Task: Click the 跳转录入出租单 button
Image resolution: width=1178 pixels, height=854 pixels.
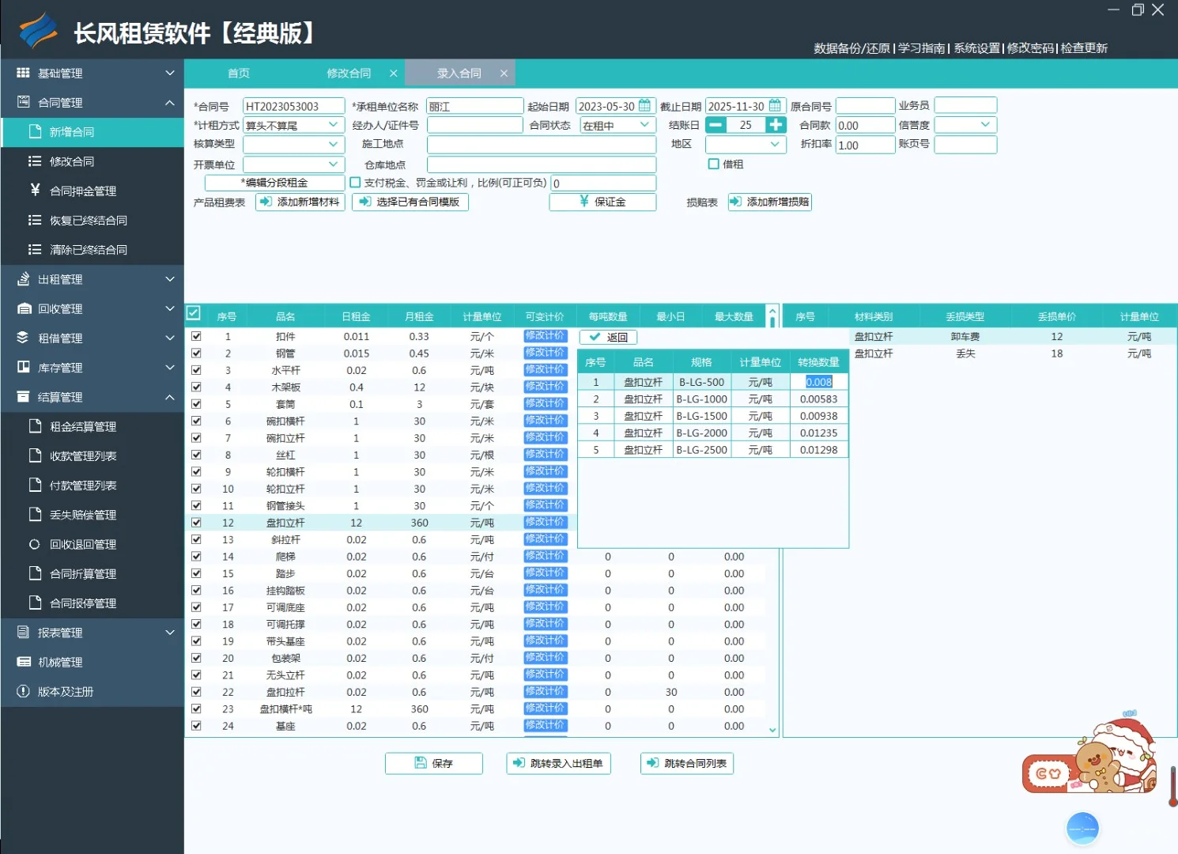Action: pos(558,763)
